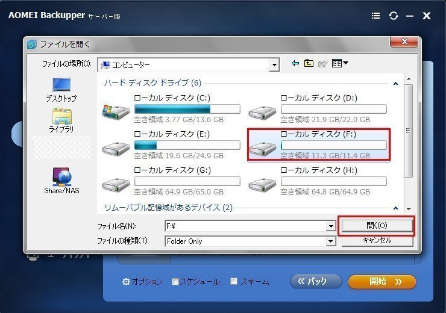The image size is (446, 313).
Task: Select ローカル ディスク (C:) drive icon
Action: (116, 111)
